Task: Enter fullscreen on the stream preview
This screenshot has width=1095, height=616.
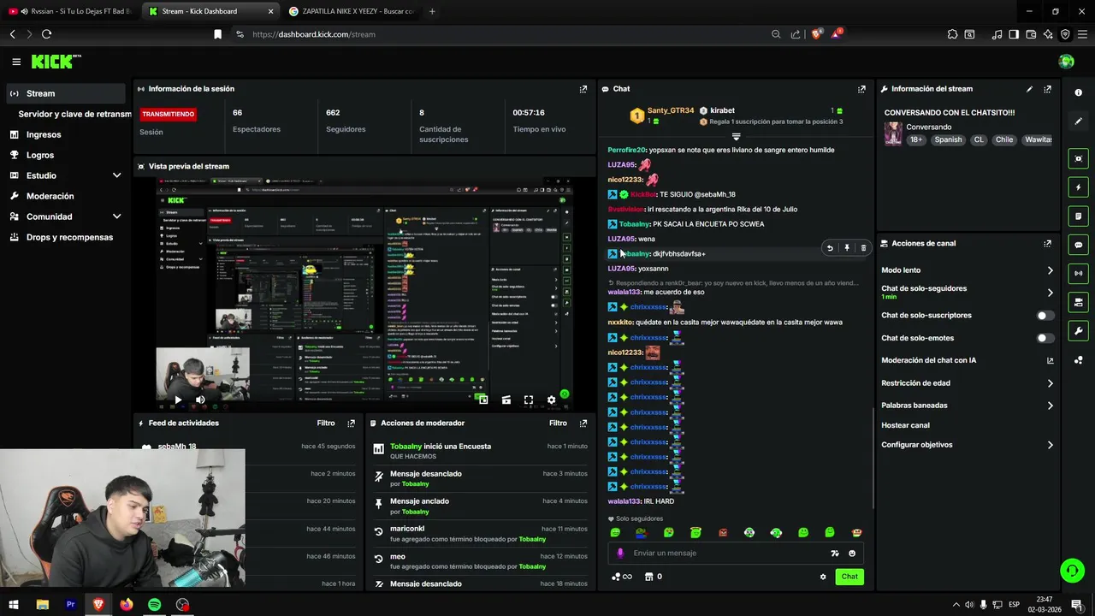Action: [x=529, y=400]
